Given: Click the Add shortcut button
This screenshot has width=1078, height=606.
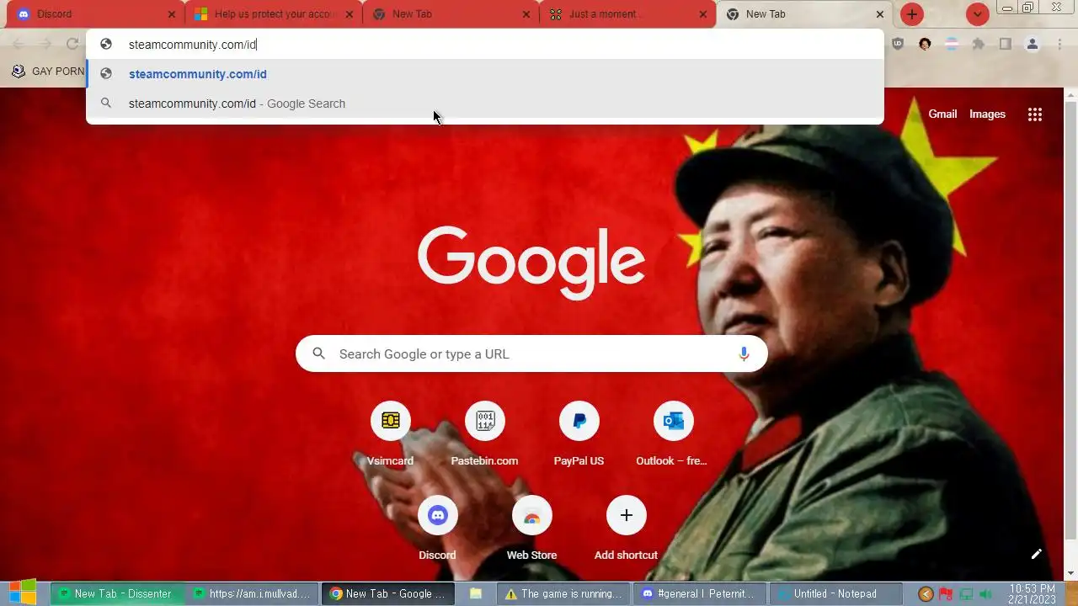Looking at the screenshot, I should pyautogui.click(x=626, y=529).
